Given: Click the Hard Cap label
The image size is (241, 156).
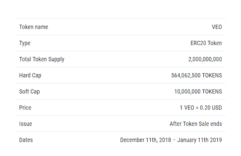Looking at the screenshot, I should (30, 76).
